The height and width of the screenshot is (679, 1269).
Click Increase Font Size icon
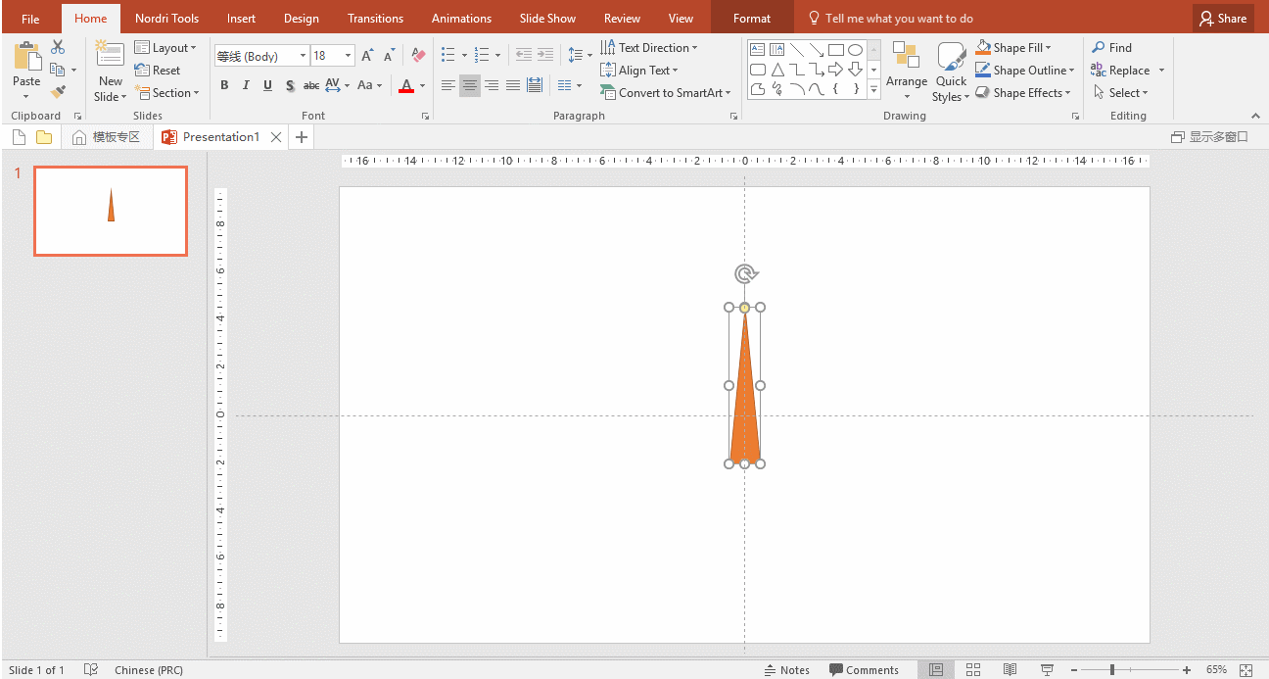click(367, 56)
